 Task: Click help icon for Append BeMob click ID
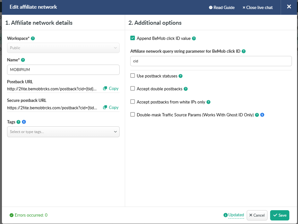[x=194, y=39]
